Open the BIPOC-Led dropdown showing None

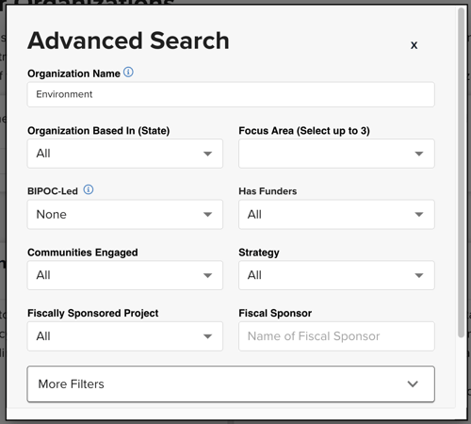pyautogui.click(x=125, y=215)
